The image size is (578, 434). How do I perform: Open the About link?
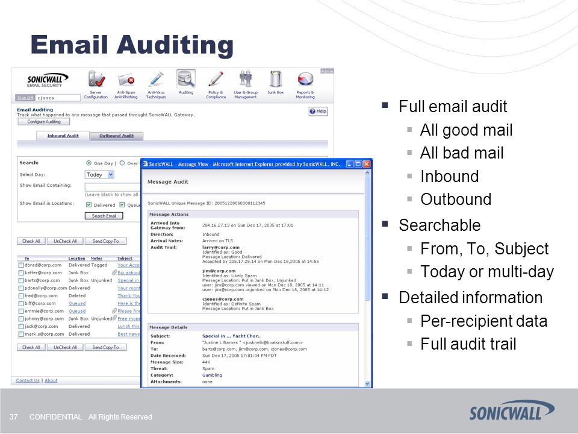(x=51, y=380)
